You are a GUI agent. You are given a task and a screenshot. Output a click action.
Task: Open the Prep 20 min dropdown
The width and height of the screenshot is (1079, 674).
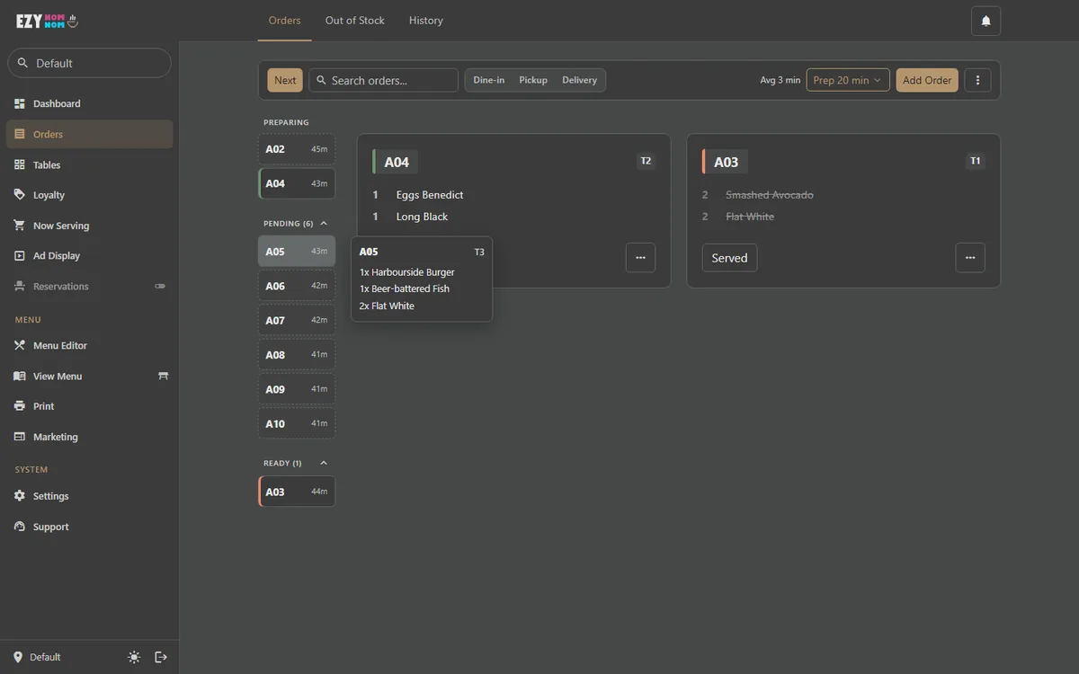[848, 80]
